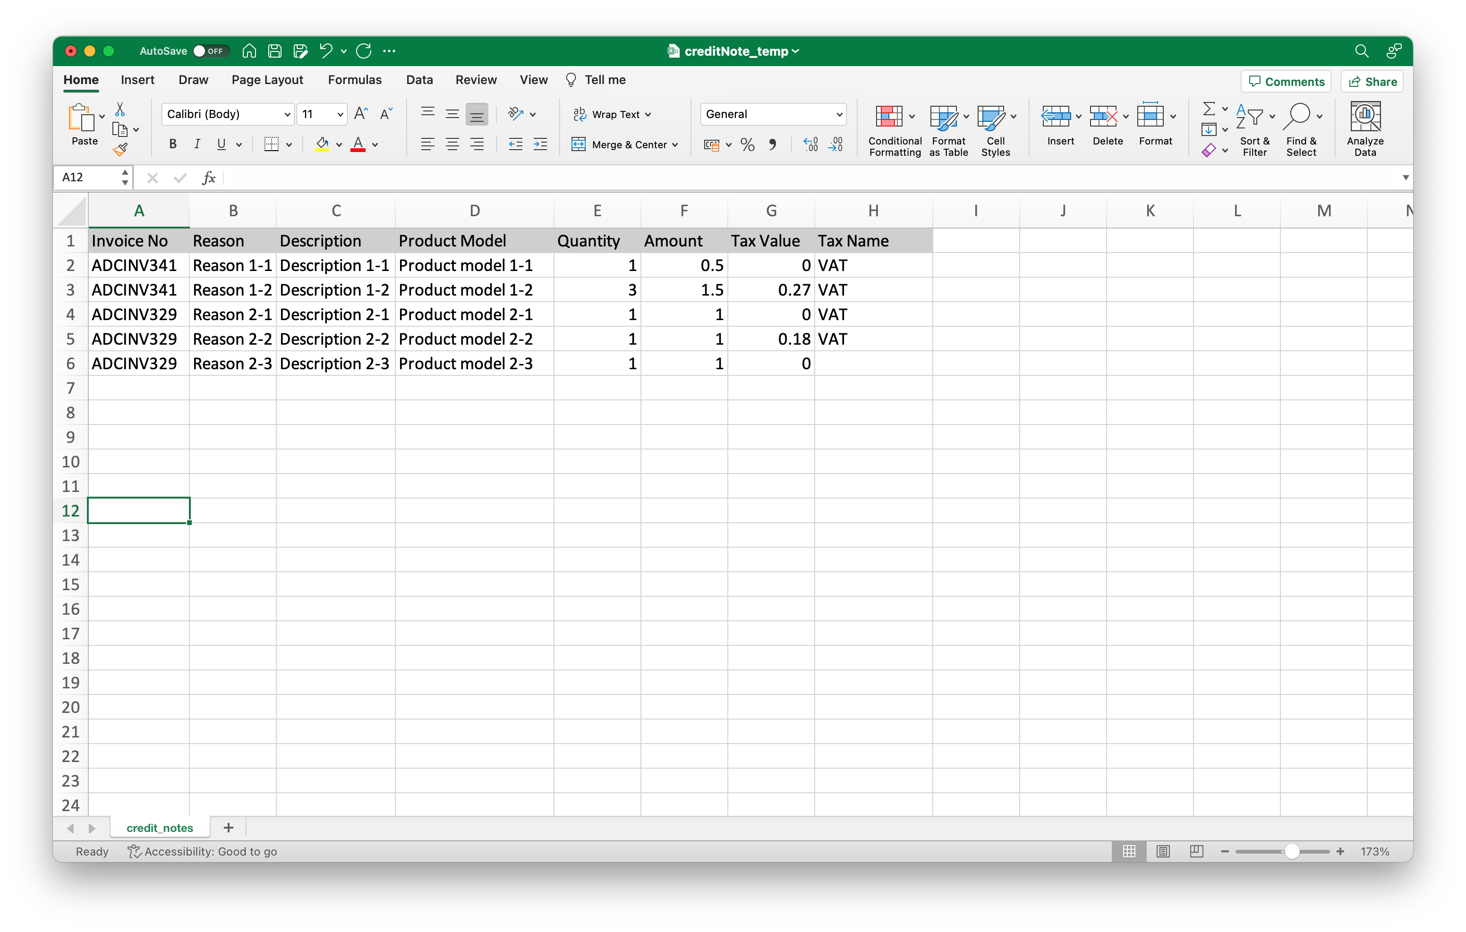Open the font name dropdown
Image resolution: width=1466 pixels, height=932 pixels.
pos(287,114)
